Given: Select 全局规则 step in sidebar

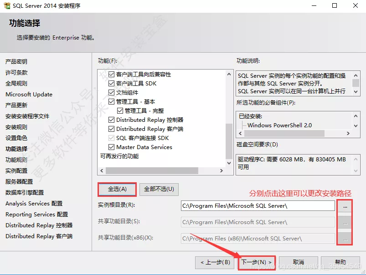Looking at the screenshot, I should [x=16, y=83].
